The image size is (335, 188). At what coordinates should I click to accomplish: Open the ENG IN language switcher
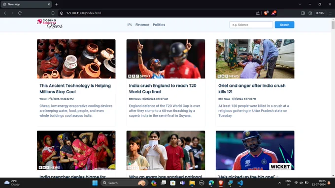288,183
